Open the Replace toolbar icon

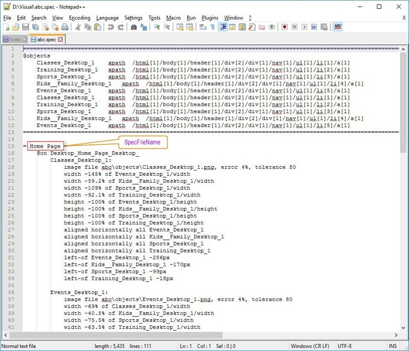(143, 27)
